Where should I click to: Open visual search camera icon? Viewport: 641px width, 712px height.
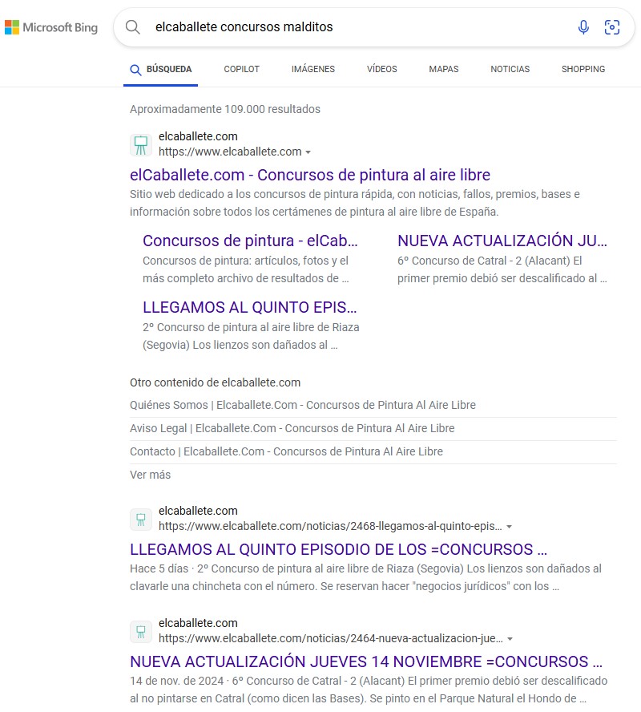click(x=612, y=27)
